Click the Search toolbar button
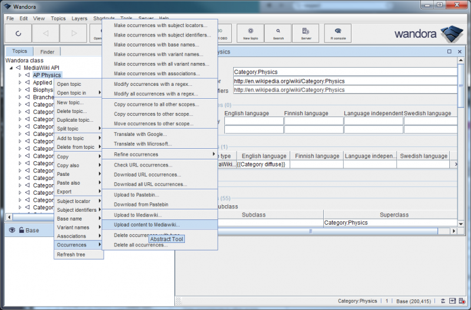This screenshot has width=471, height=310. click(x=278, y=34)
